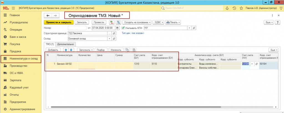Click Изменить button
The image size is (284, 113).
point(116,50)
